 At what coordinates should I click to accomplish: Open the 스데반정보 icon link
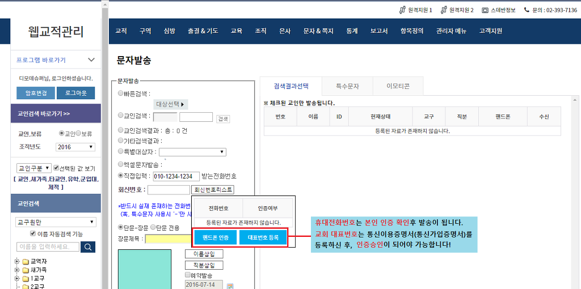(x=485, y=10)
